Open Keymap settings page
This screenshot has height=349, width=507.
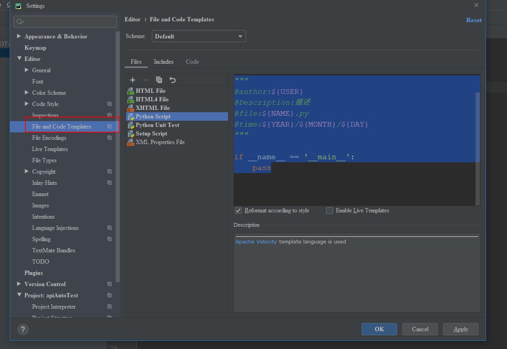coord(35,48)
